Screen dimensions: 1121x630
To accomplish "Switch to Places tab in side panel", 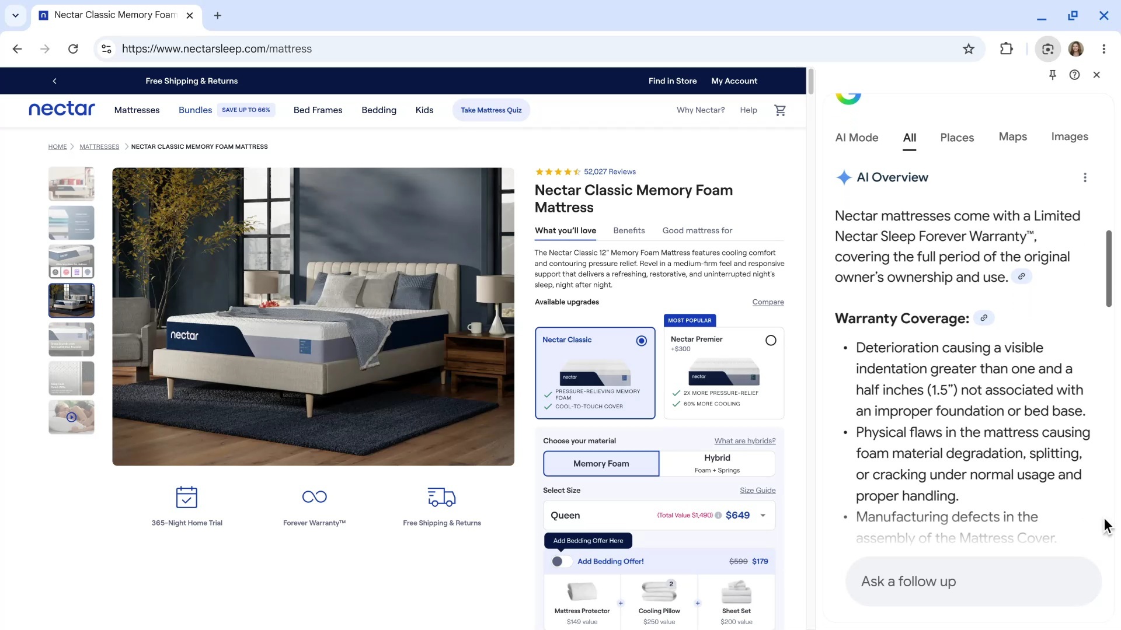I will point(957,138).
